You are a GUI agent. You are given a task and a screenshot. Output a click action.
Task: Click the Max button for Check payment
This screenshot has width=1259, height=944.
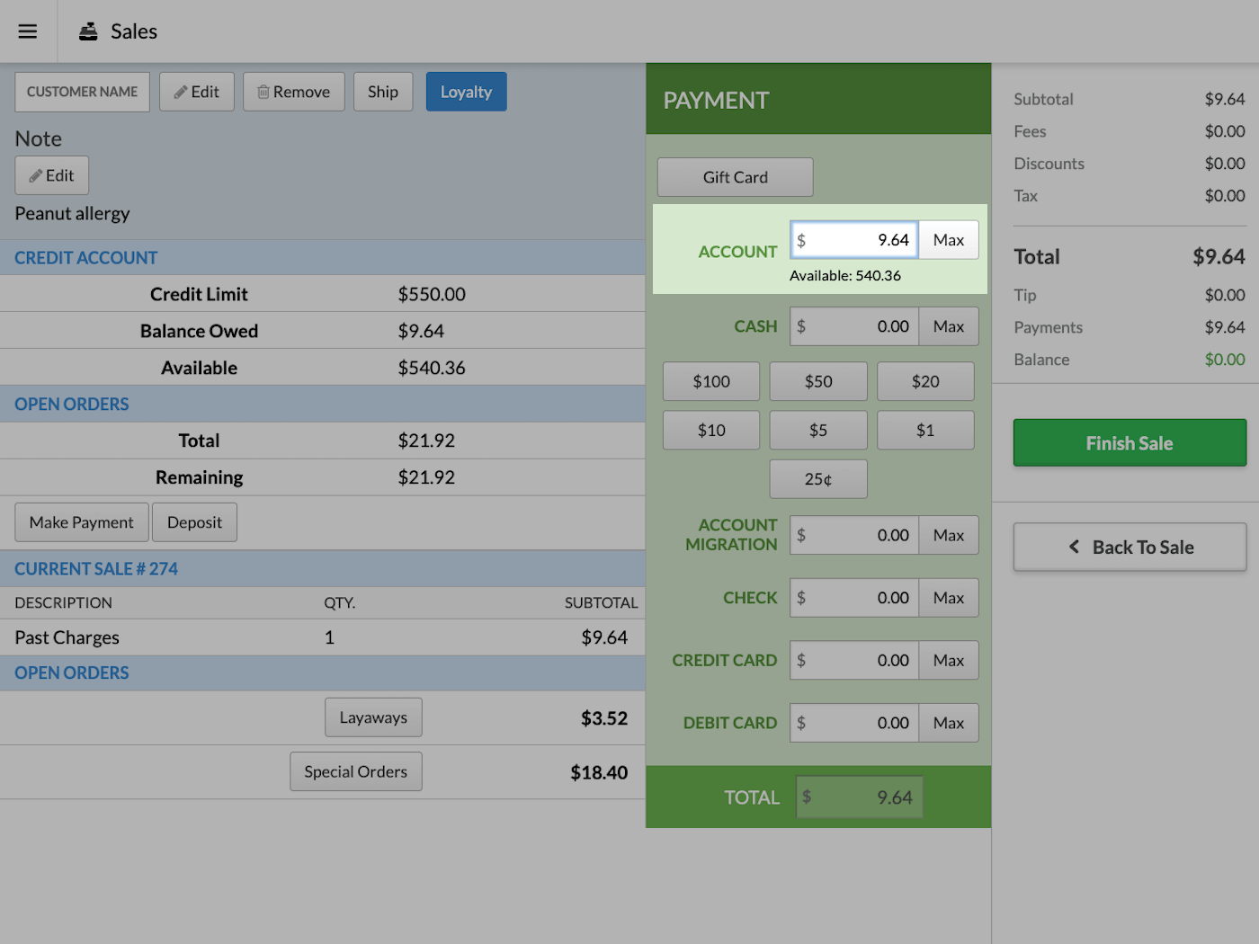(948, 597)
